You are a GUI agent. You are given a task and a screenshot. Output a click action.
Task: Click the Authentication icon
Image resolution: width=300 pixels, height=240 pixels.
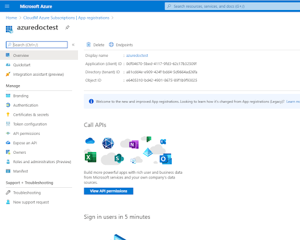[x=8, y=105]
